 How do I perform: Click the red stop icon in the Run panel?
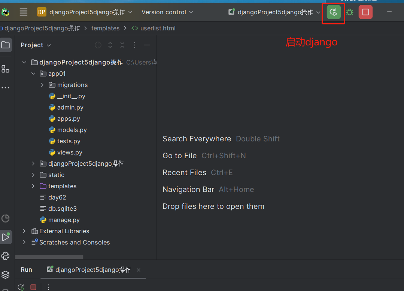(x=33, y=287)
